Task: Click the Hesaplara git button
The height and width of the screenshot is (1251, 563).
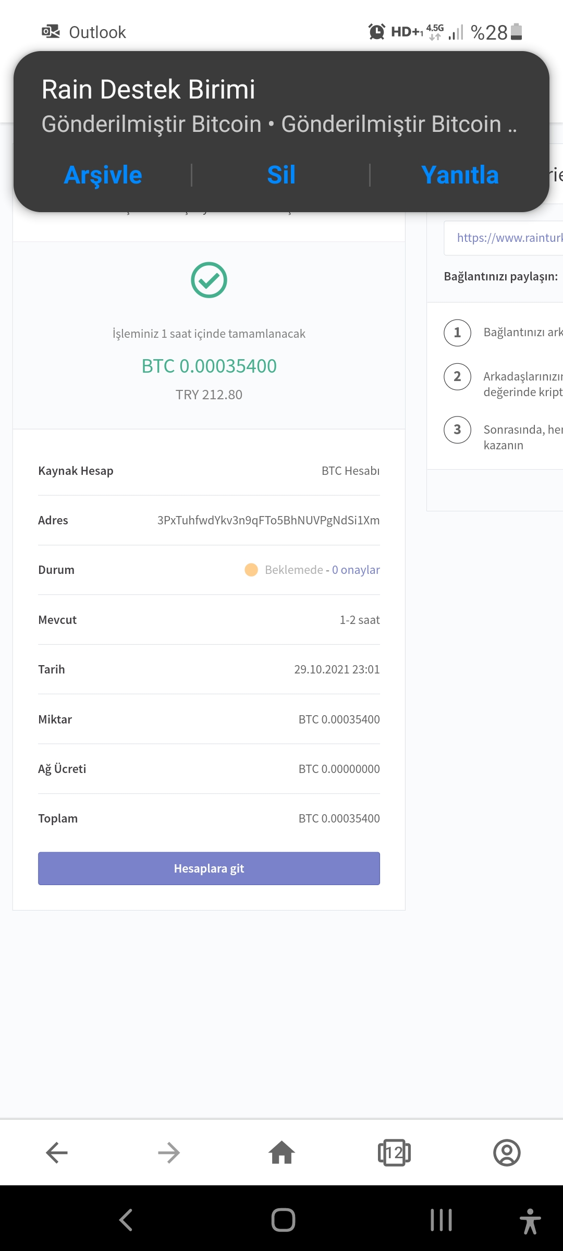Action: pyautogui.click(x=209, y=868)
